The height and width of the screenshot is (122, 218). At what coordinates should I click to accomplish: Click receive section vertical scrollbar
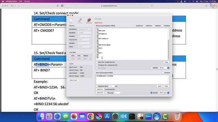click(168, 49)
